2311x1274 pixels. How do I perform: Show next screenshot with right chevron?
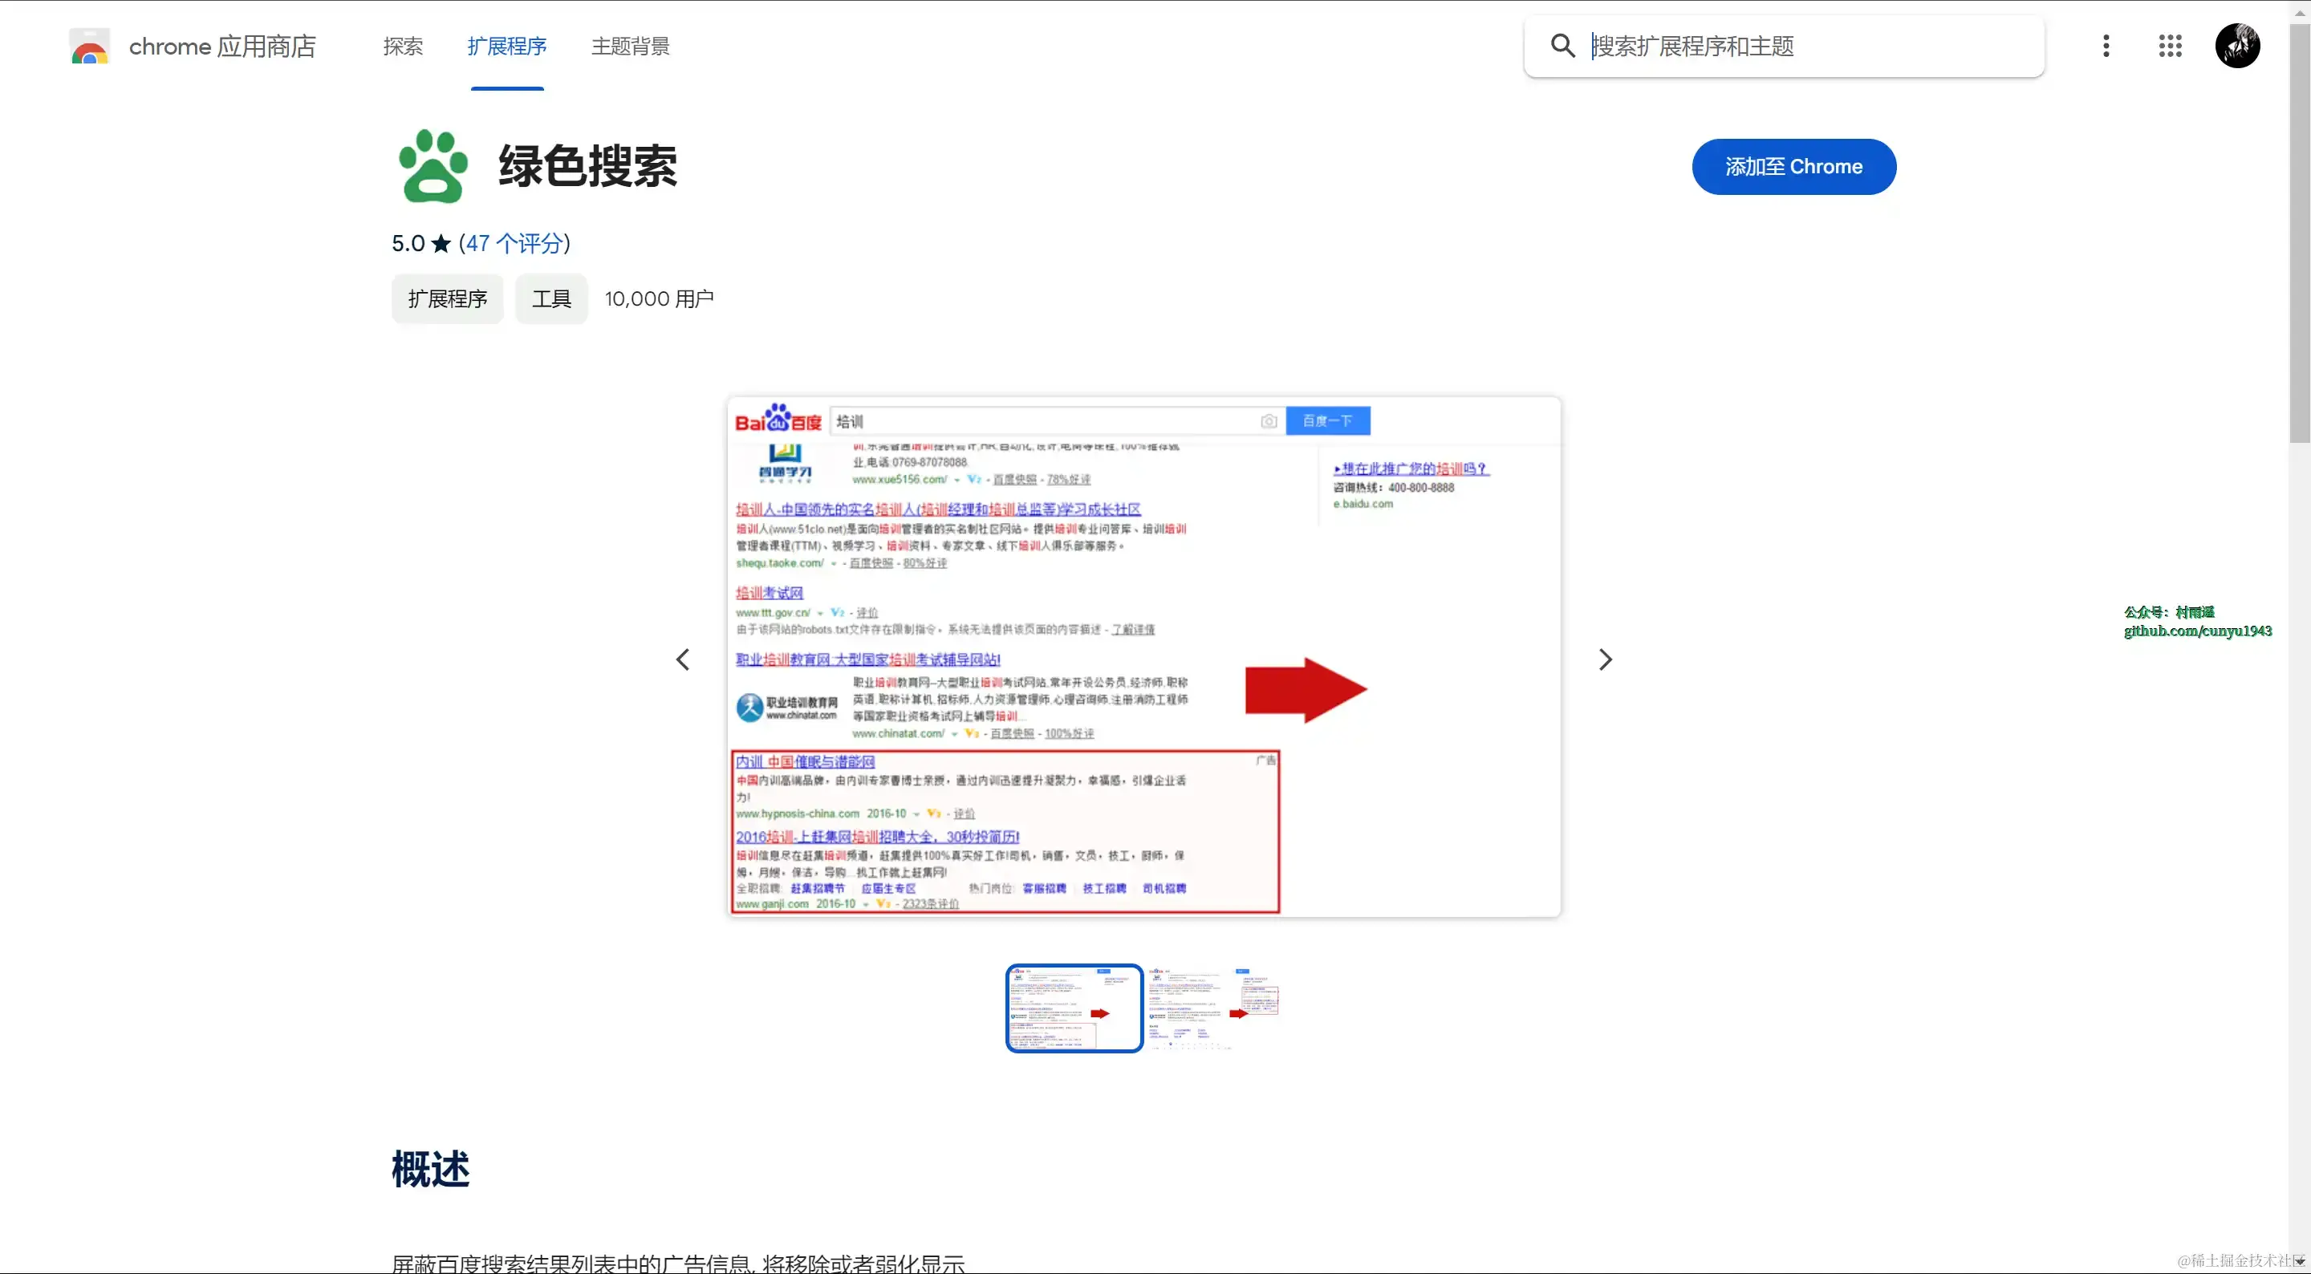tap(1605, 660)
